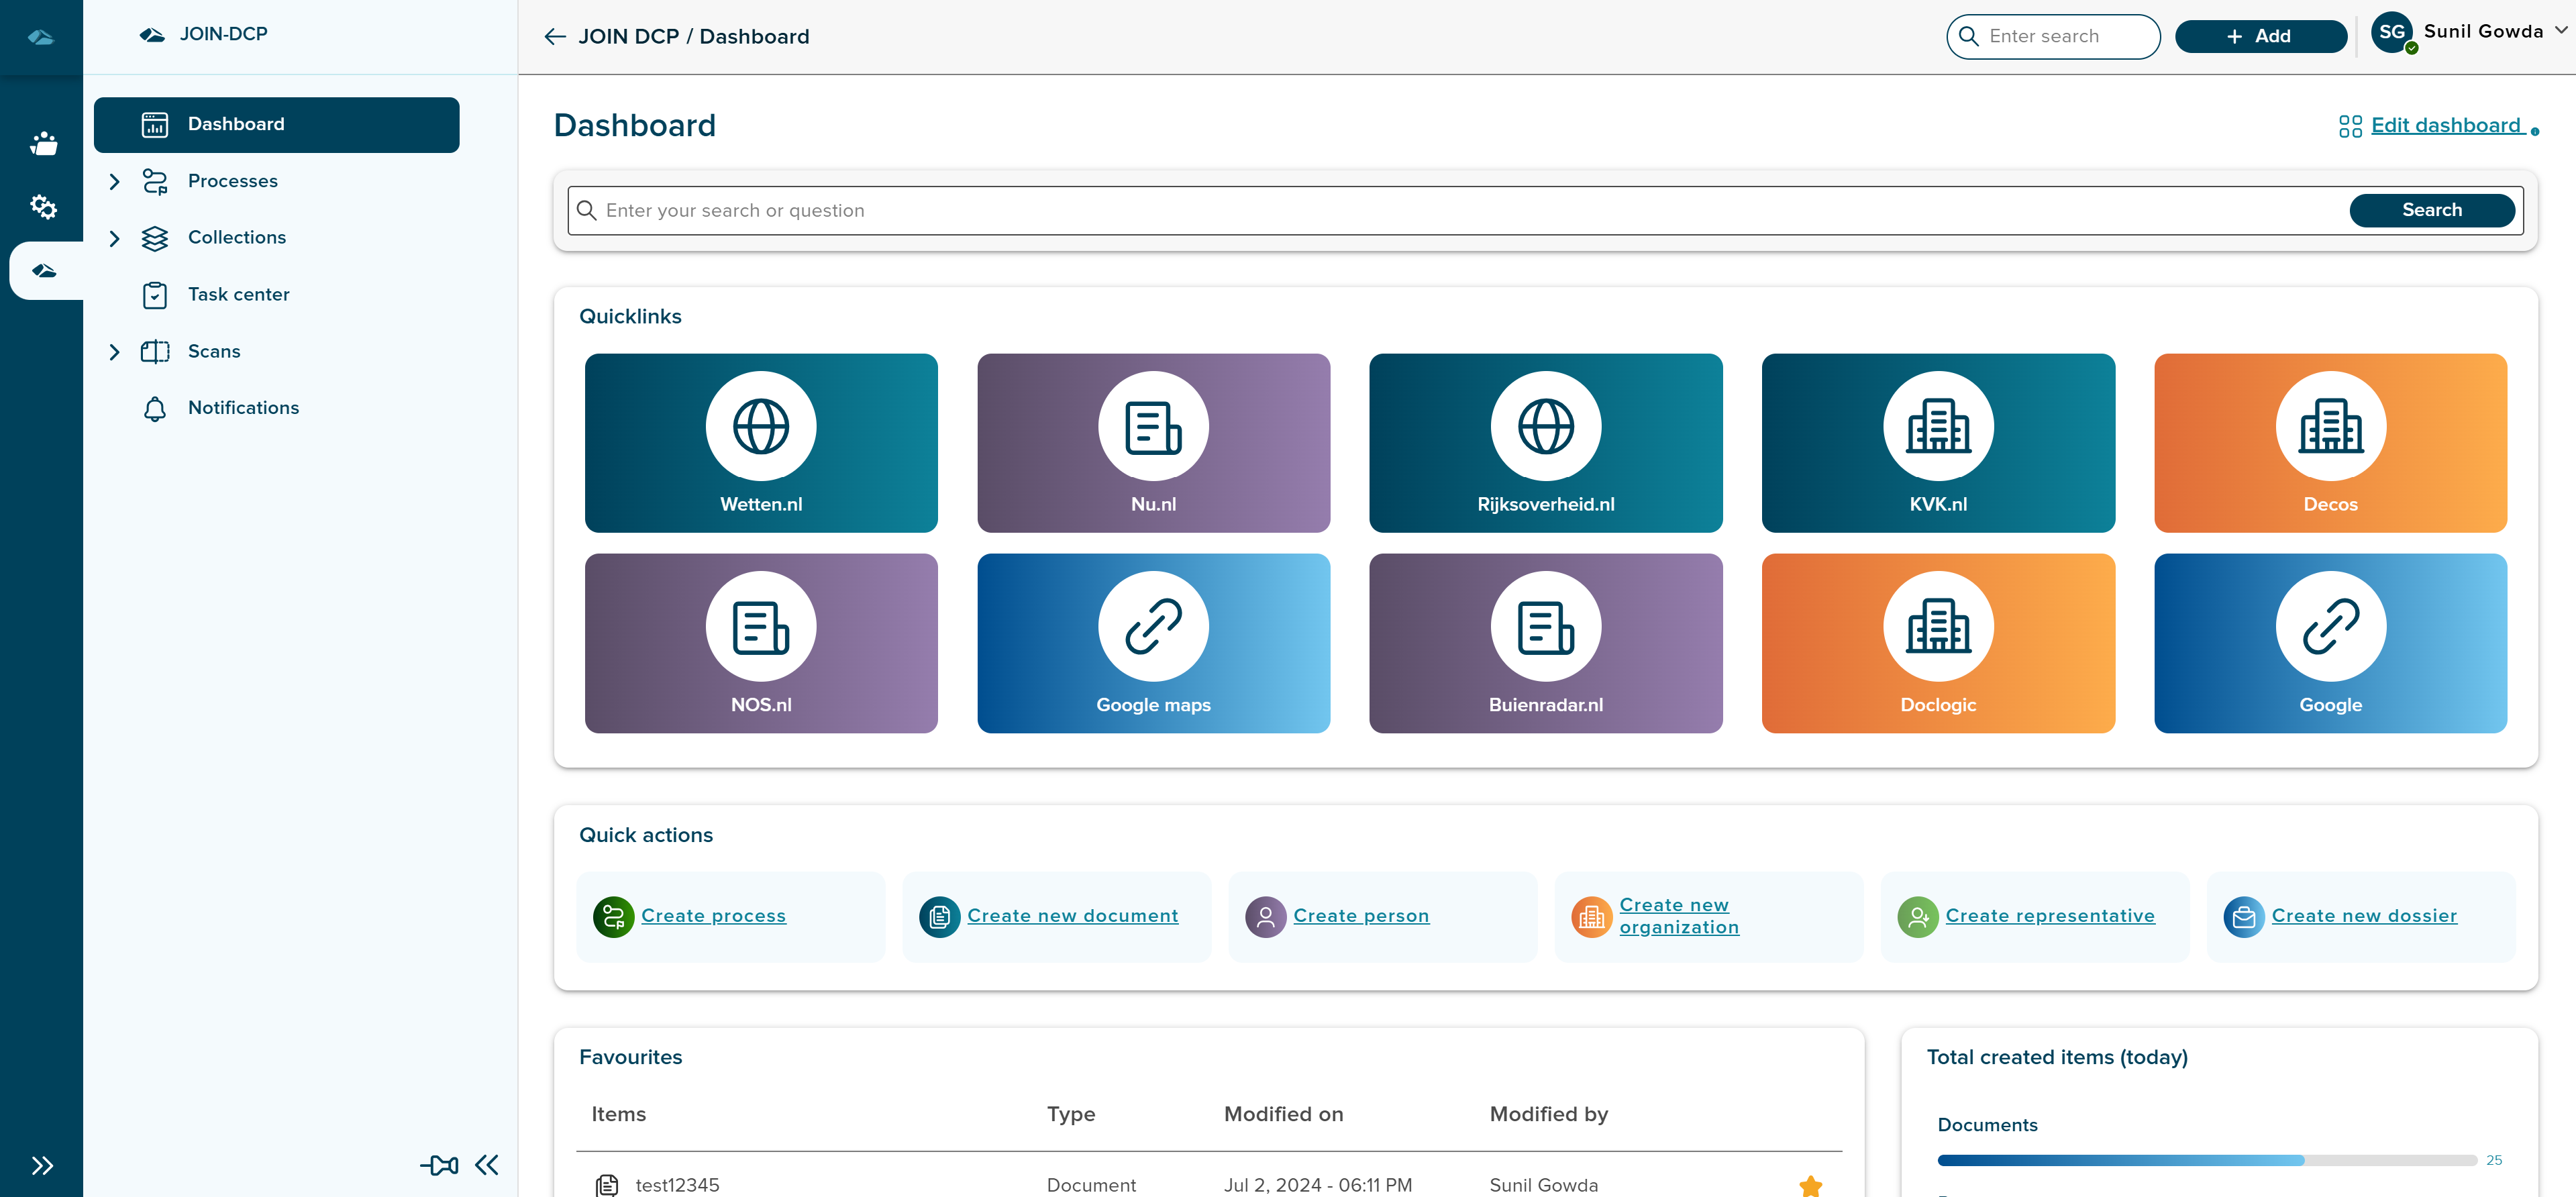Click the people group icon in left rail
This screenshot has width=2576, height=1197.
[x=43, y=144]
